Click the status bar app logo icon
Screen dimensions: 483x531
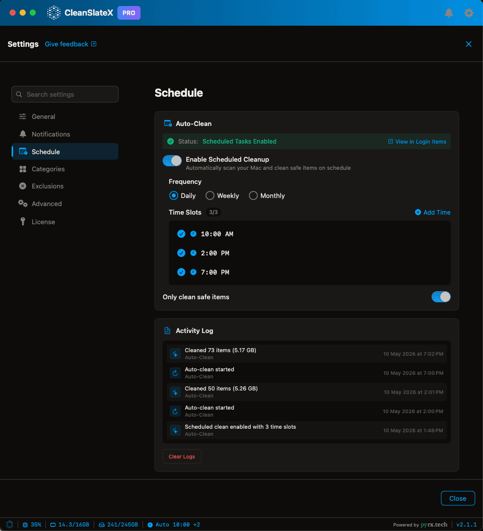pos(10,524)
